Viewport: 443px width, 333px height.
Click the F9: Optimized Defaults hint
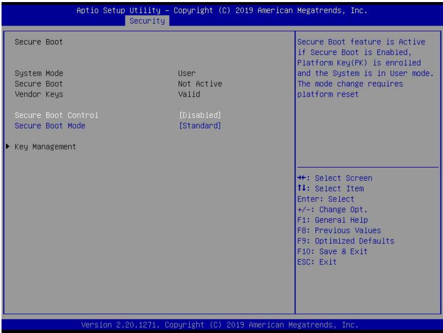pyautogui.click(x=345, y=241)
